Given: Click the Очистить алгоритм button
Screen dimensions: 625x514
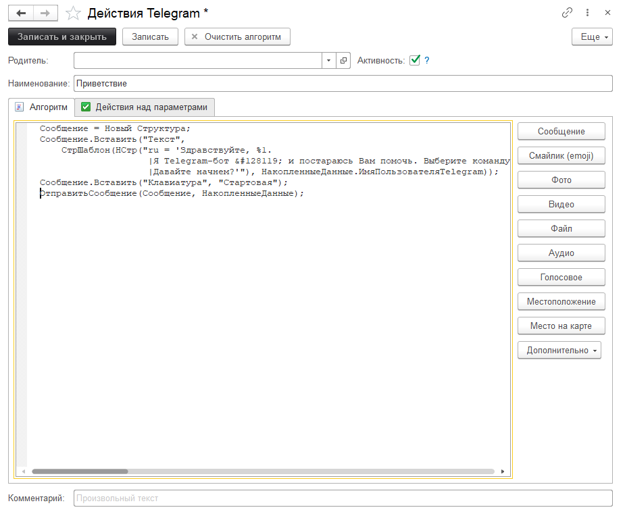Looking at the screenshot, I should point(237,36).
